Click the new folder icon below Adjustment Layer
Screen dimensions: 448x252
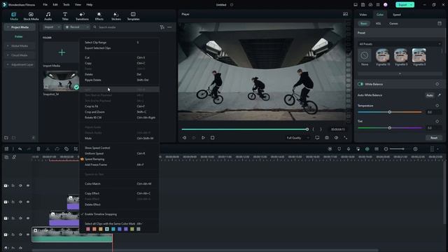(6, 138)
